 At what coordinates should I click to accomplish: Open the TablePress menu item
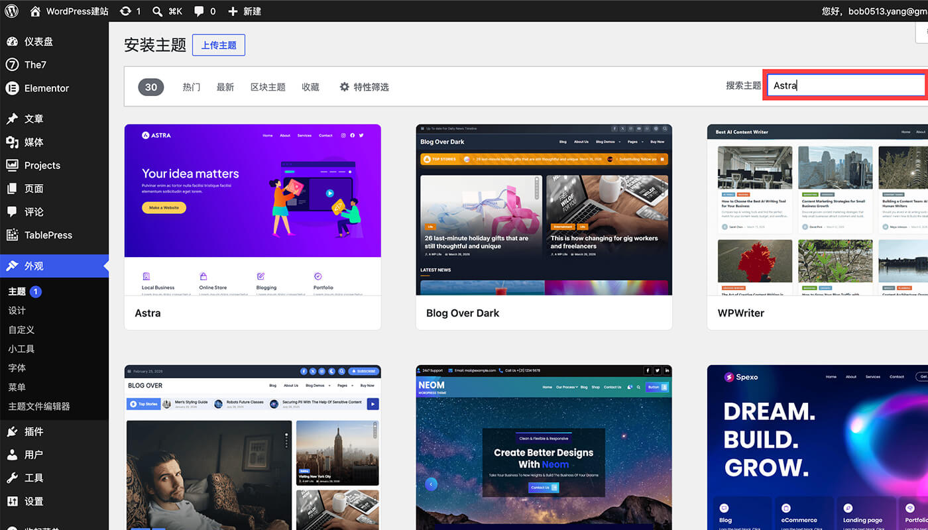pyautogui.click(x=54, y=235)
